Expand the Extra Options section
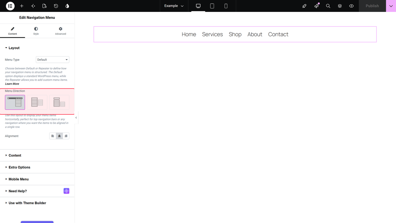The height and width of the screenshot is (223, 396). (37, 167)
